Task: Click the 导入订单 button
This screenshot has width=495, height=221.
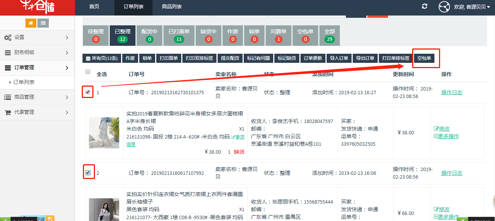Action: (339, 58)
